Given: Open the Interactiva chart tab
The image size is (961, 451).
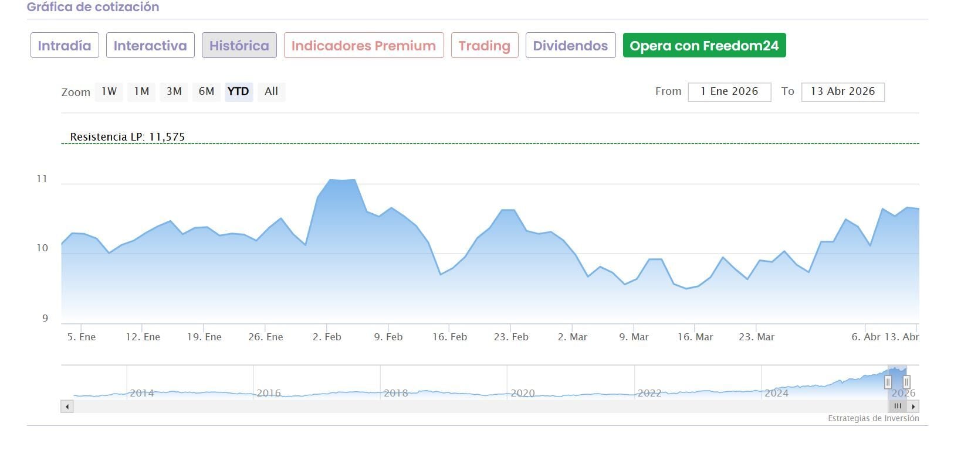Looking at the screenshot, I should [150, 46].
